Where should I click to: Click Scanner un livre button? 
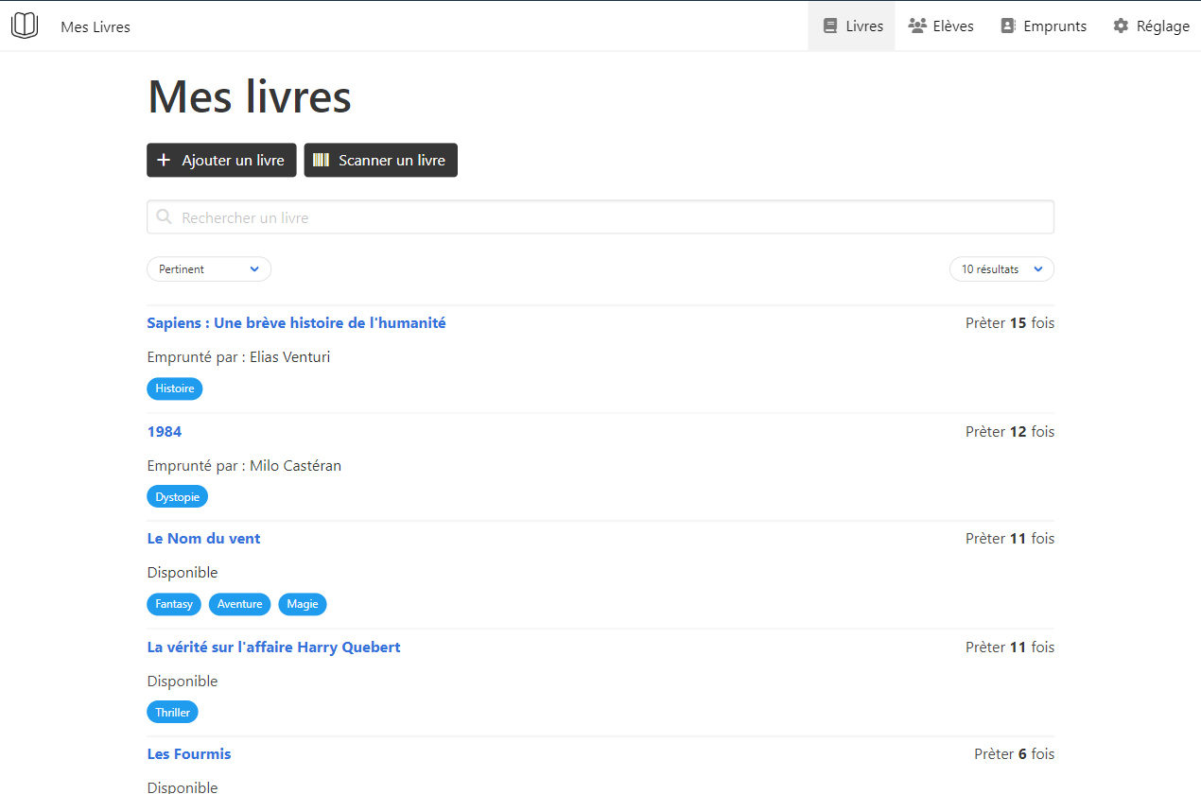pos(380,161)
